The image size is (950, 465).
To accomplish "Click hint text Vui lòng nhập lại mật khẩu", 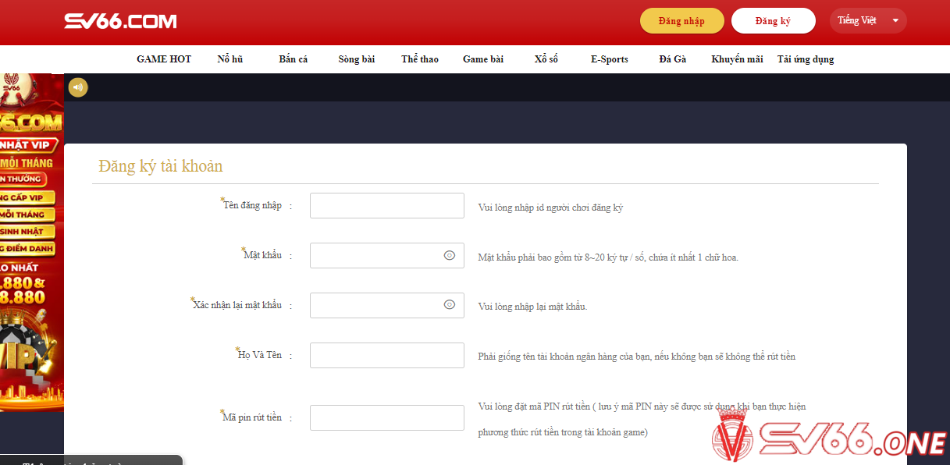I will (x=532, y=307).
